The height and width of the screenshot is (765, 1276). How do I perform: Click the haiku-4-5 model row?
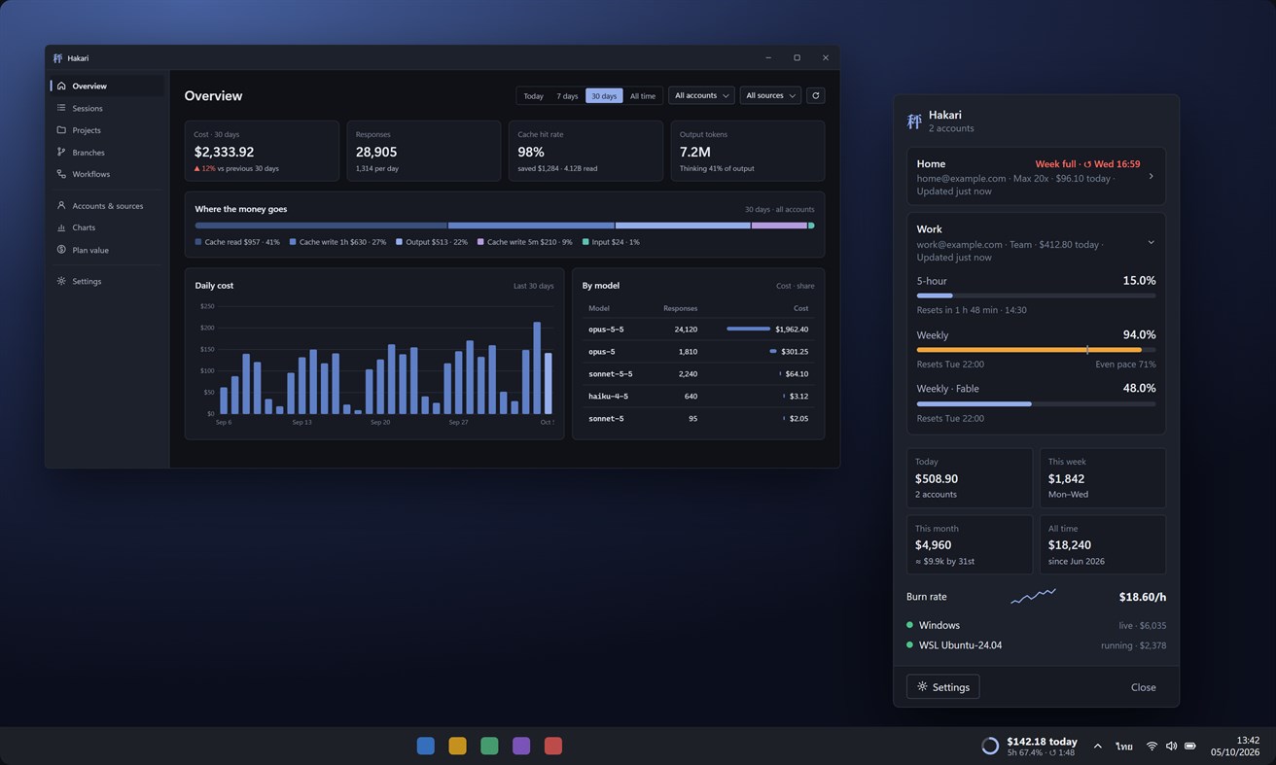click(x=698, y=396)
